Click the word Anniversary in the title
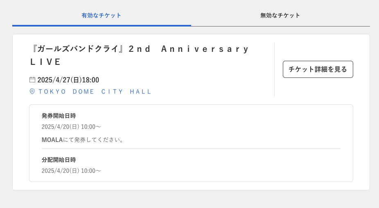 click(205, 49)
